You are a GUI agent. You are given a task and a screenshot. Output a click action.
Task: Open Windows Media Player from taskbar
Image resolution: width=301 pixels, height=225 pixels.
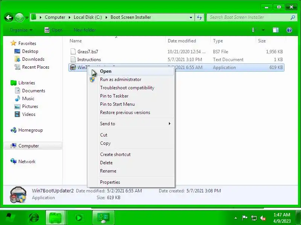(79, 217)
